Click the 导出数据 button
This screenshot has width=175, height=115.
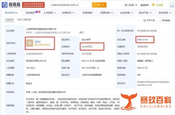(164, 20)
